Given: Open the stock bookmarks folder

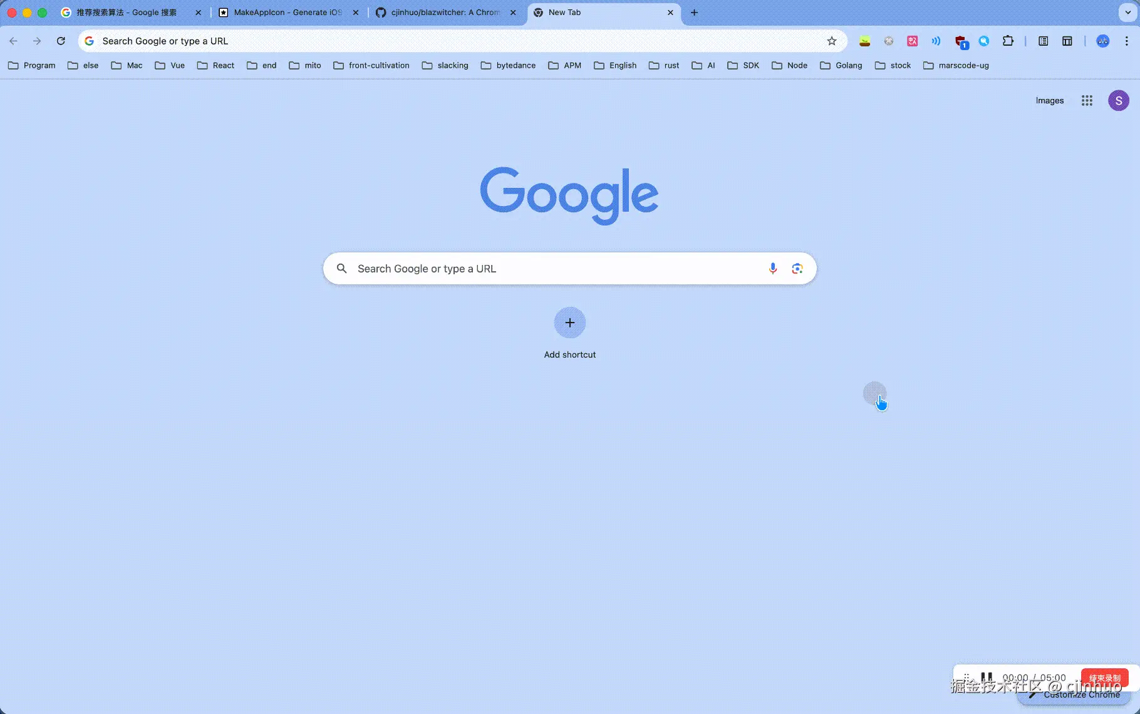Looking at the screenshot, I should pyautogui.click(x=893, y=66).
